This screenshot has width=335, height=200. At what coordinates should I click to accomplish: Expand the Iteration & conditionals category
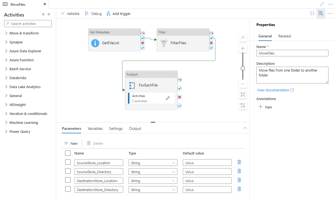[28, 114]
